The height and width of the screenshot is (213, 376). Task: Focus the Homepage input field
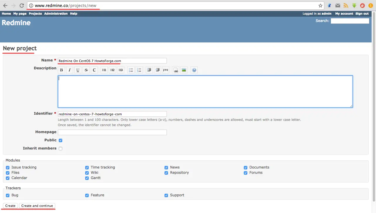point(112,132)
